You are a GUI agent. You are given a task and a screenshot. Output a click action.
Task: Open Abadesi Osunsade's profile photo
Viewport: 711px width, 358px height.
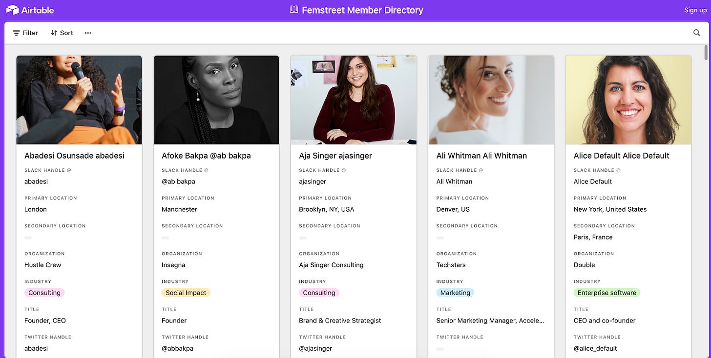click(79, 100)
